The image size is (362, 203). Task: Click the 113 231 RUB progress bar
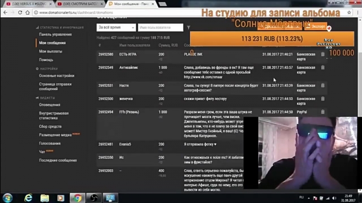pyautogui.click(x=272, y=39)
